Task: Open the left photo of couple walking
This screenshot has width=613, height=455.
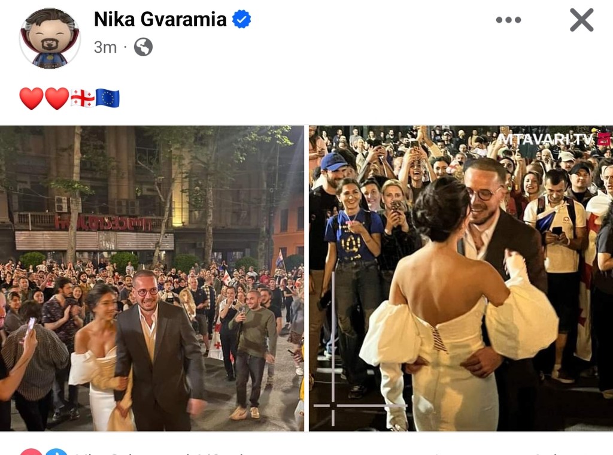Action: point(151,278)
